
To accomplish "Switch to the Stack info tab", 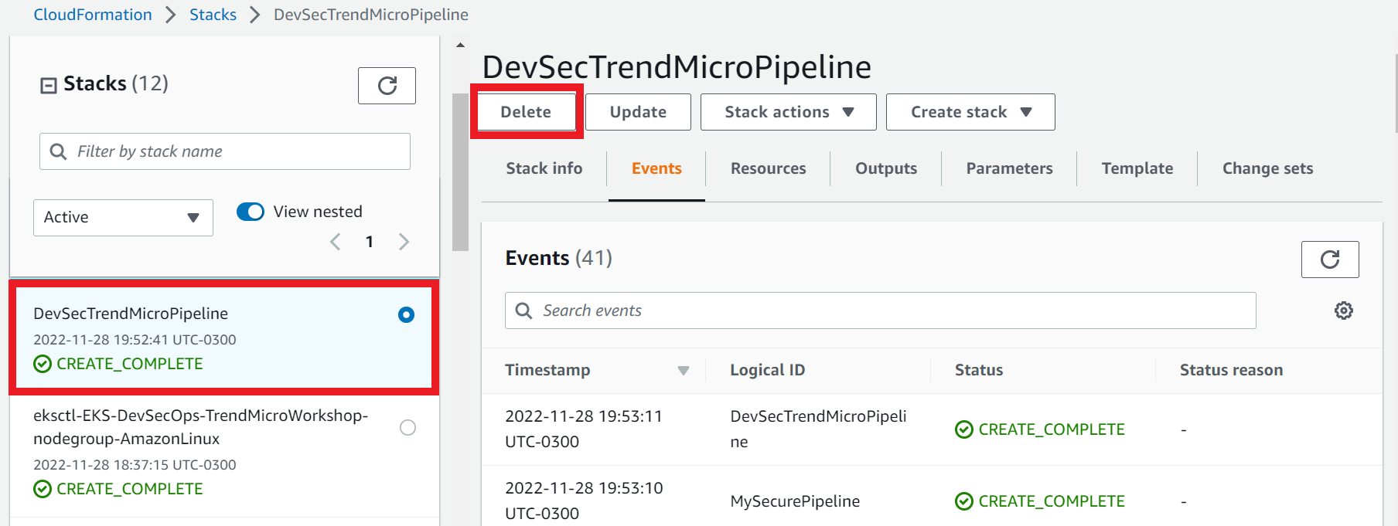I will (544, 168).
